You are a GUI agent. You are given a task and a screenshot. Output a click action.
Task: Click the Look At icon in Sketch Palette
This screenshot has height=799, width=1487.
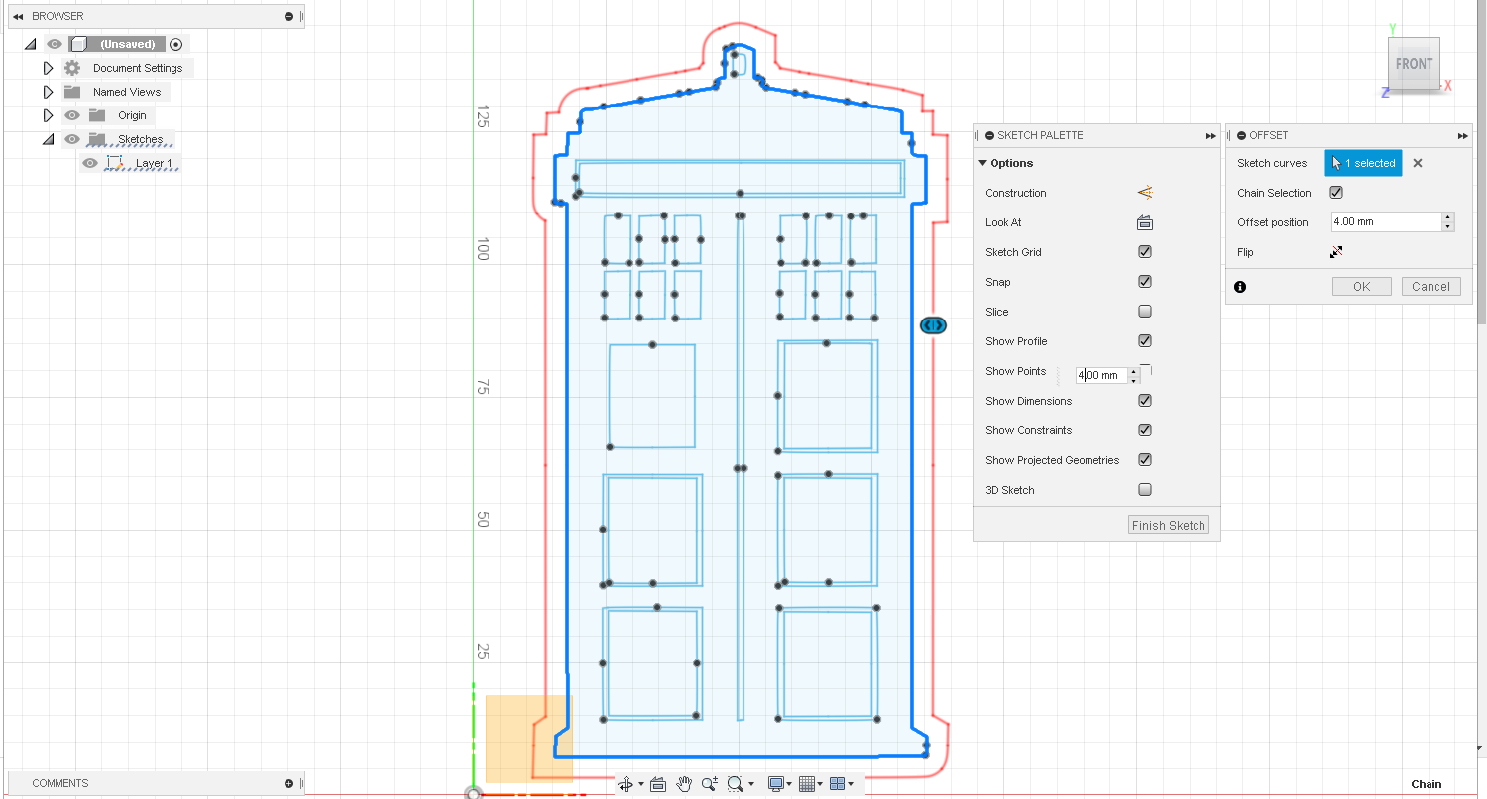click(1144, 222)
